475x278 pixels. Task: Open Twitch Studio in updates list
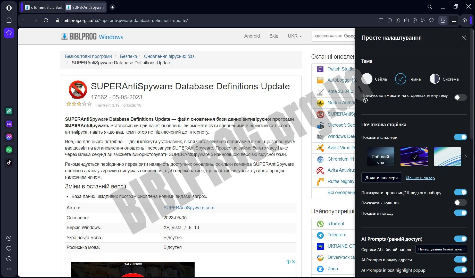point(341,69)
